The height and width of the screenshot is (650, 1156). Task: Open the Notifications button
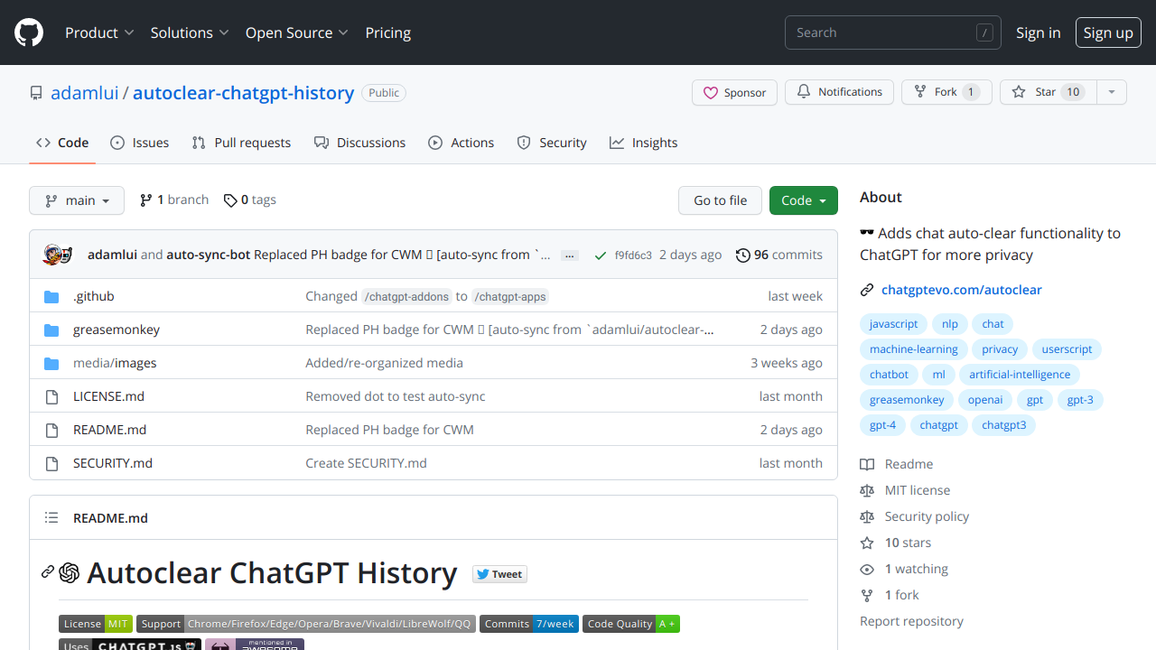(x=839, y=92)
